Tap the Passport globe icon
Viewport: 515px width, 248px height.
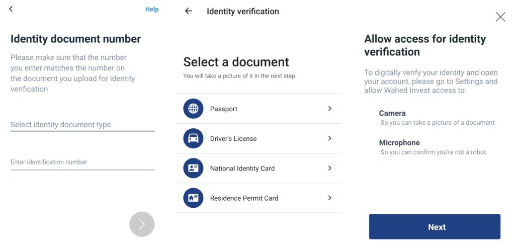click(193, 108)
